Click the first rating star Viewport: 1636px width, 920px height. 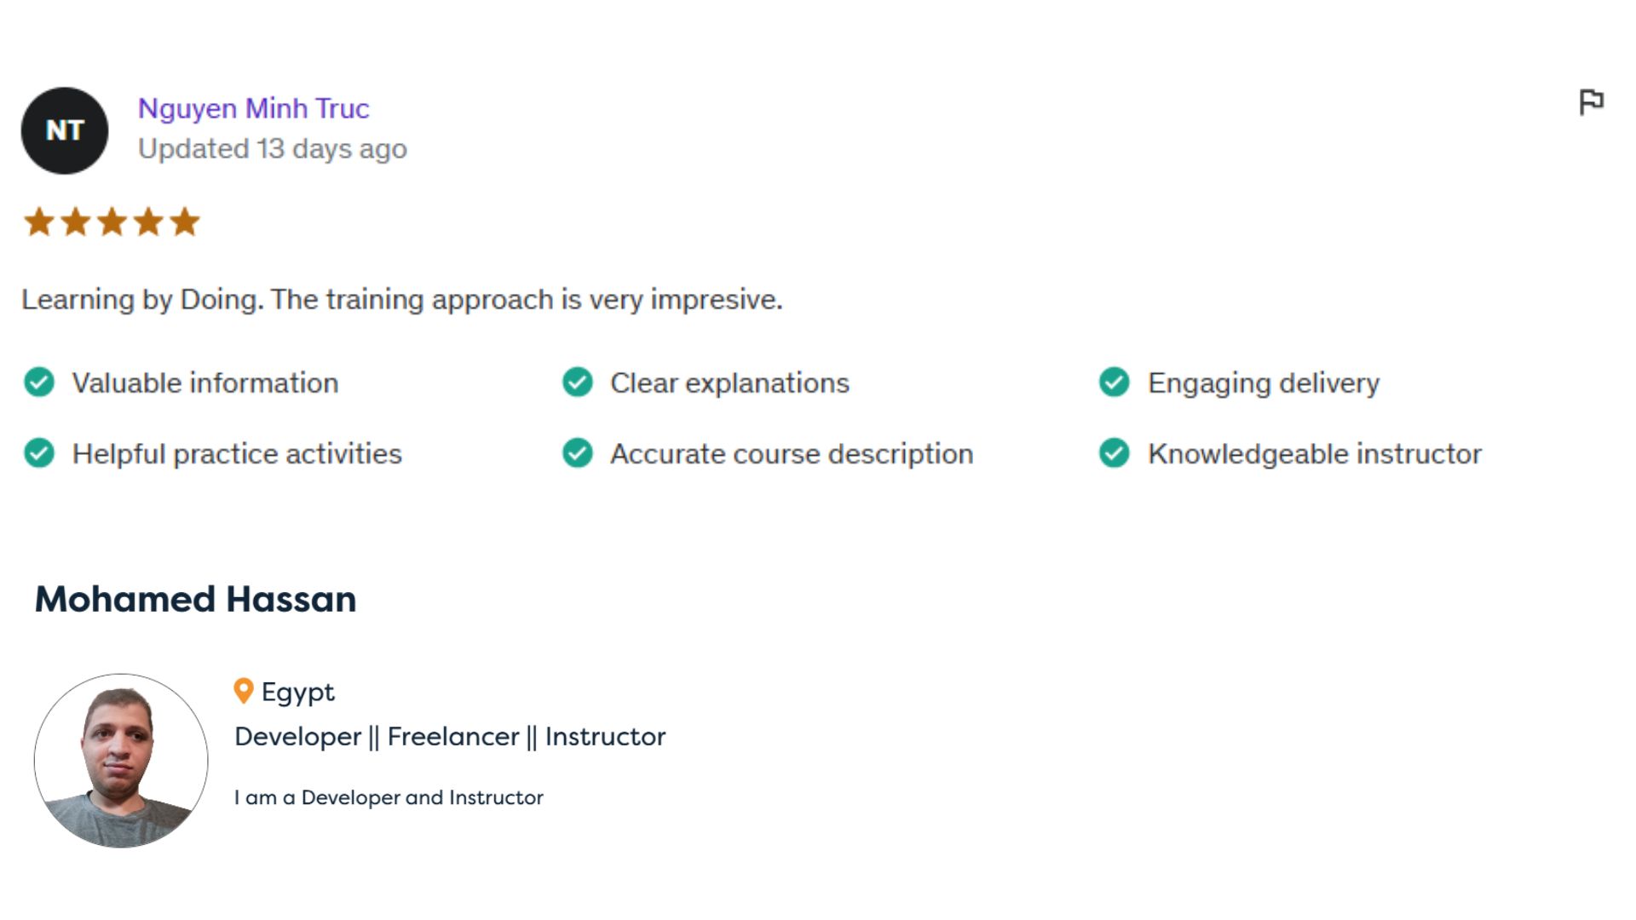pos(39,222)
